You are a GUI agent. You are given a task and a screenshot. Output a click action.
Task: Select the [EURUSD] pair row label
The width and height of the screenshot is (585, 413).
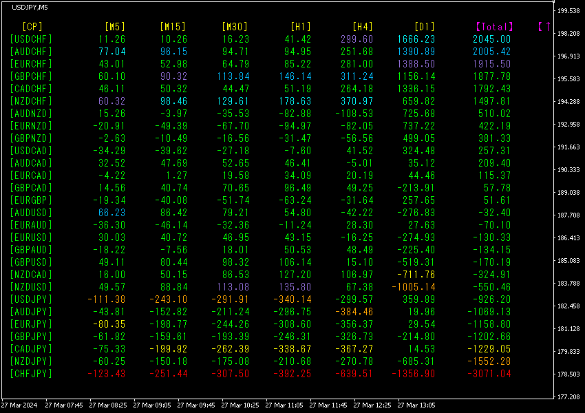pos(31,237)
